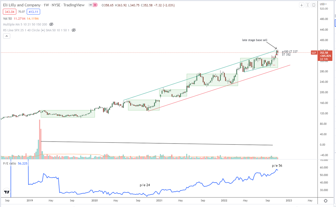This screenshot has width=336, height=207.
Task: Select the grey dash segment of the toggle
Action: pos(91,5)
